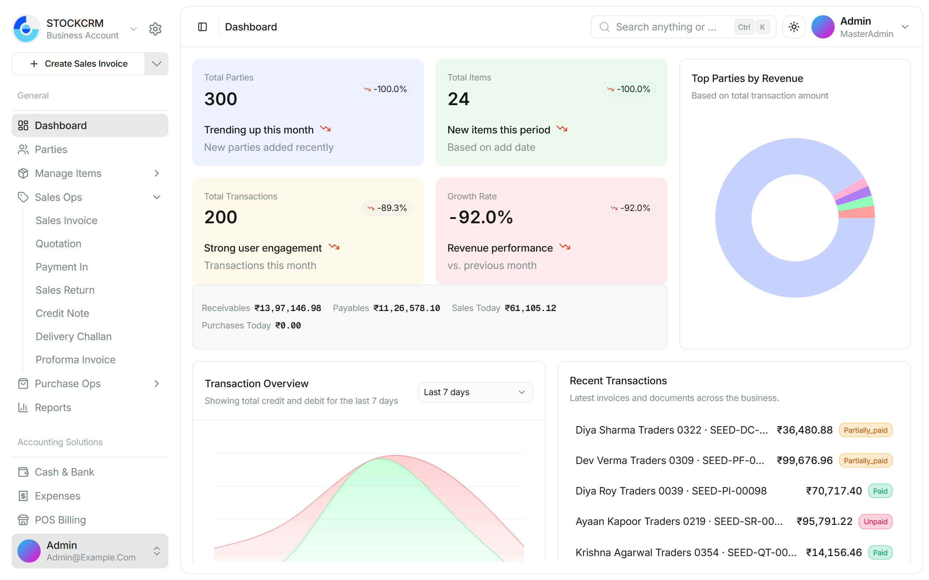Click Parties people icon
Viewport: 929px width, 580px height.
pos(24,149)
